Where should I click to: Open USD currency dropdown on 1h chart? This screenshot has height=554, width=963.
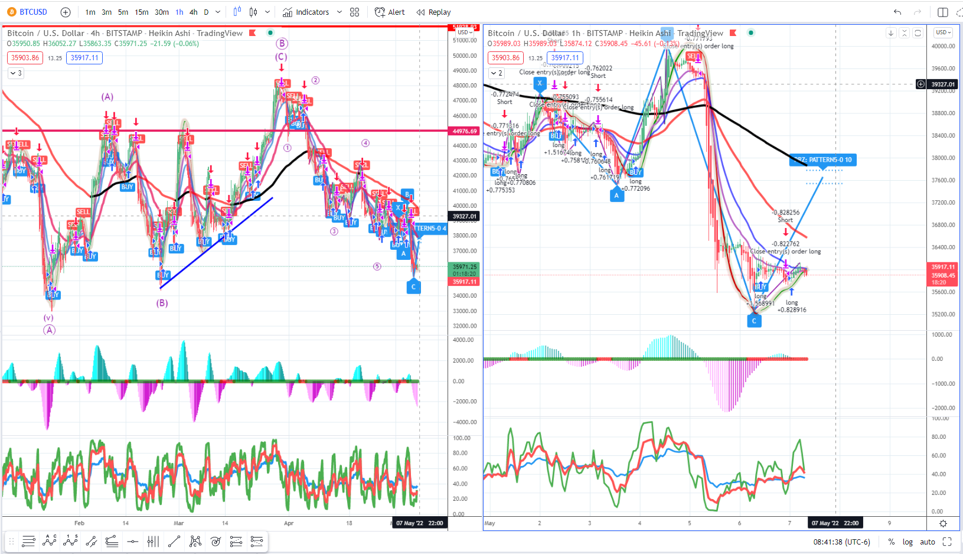[x=943, y=32]
